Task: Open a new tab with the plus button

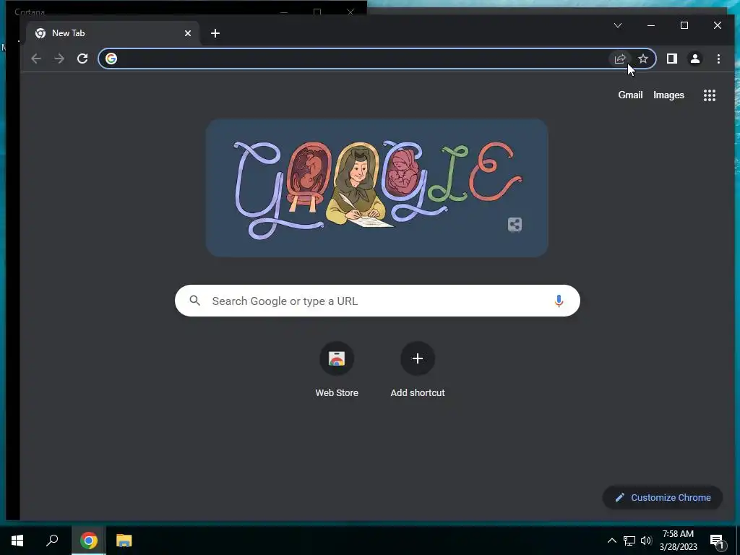Action: pos(215,33)
